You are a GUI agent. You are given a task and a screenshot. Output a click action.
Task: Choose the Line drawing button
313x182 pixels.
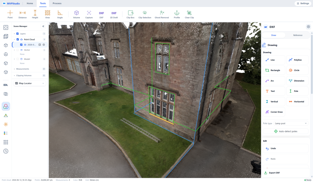click(x=274, y=60)
